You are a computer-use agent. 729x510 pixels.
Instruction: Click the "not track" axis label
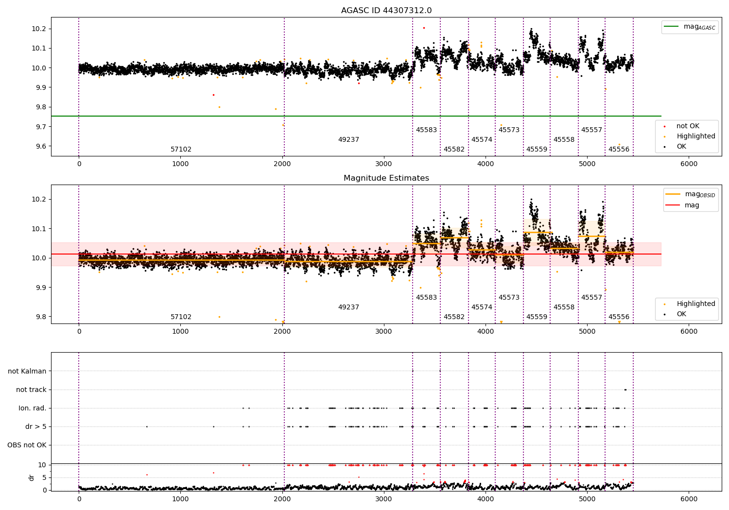click(31, 390)
